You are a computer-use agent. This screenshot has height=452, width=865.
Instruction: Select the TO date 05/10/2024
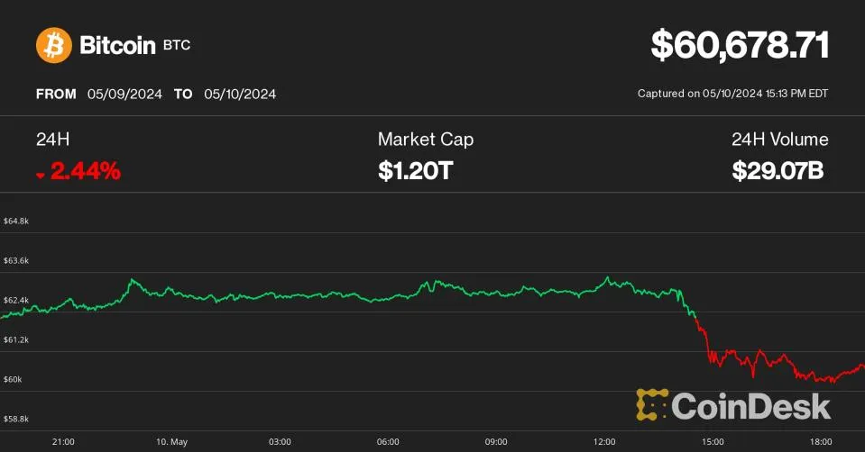[240, 94]
